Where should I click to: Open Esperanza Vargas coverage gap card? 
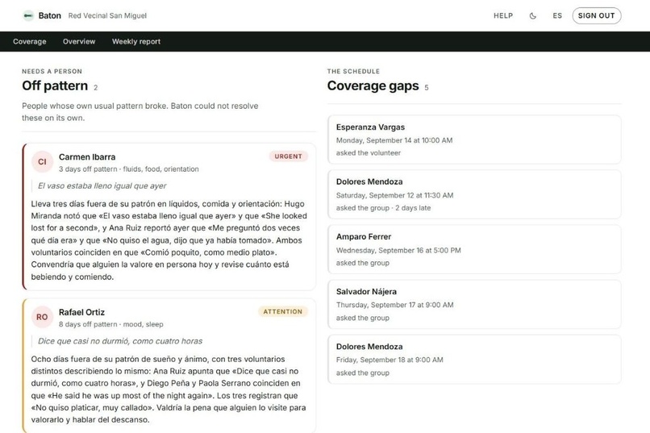click(x=474, y=139)
